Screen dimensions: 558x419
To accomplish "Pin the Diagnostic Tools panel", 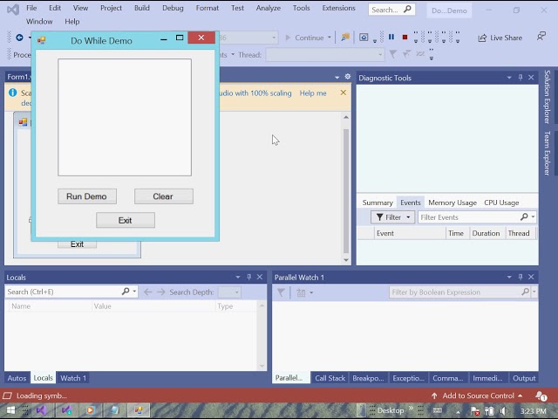I will [521, 78].
